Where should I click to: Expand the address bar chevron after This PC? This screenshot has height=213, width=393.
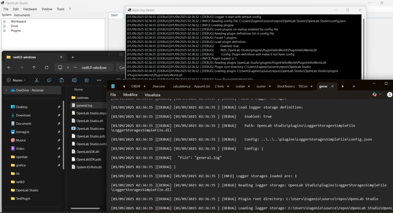click(68, 67)
